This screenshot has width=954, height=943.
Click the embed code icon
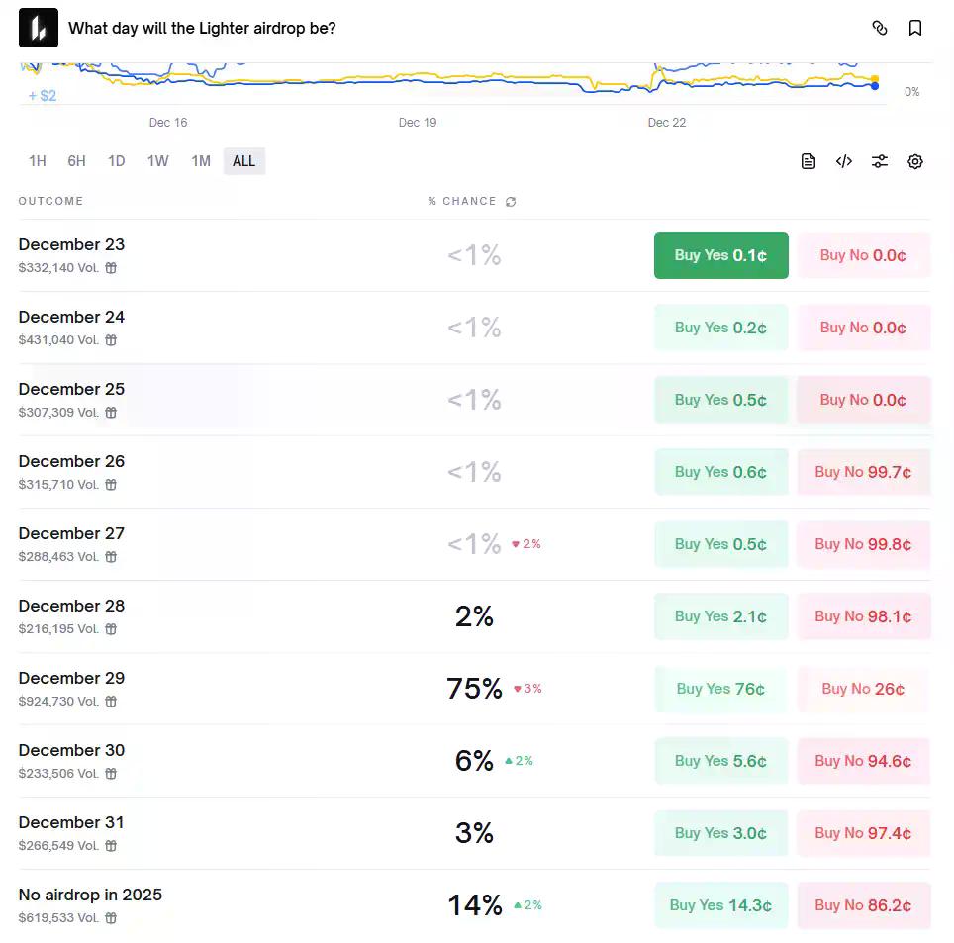(844, 161)
